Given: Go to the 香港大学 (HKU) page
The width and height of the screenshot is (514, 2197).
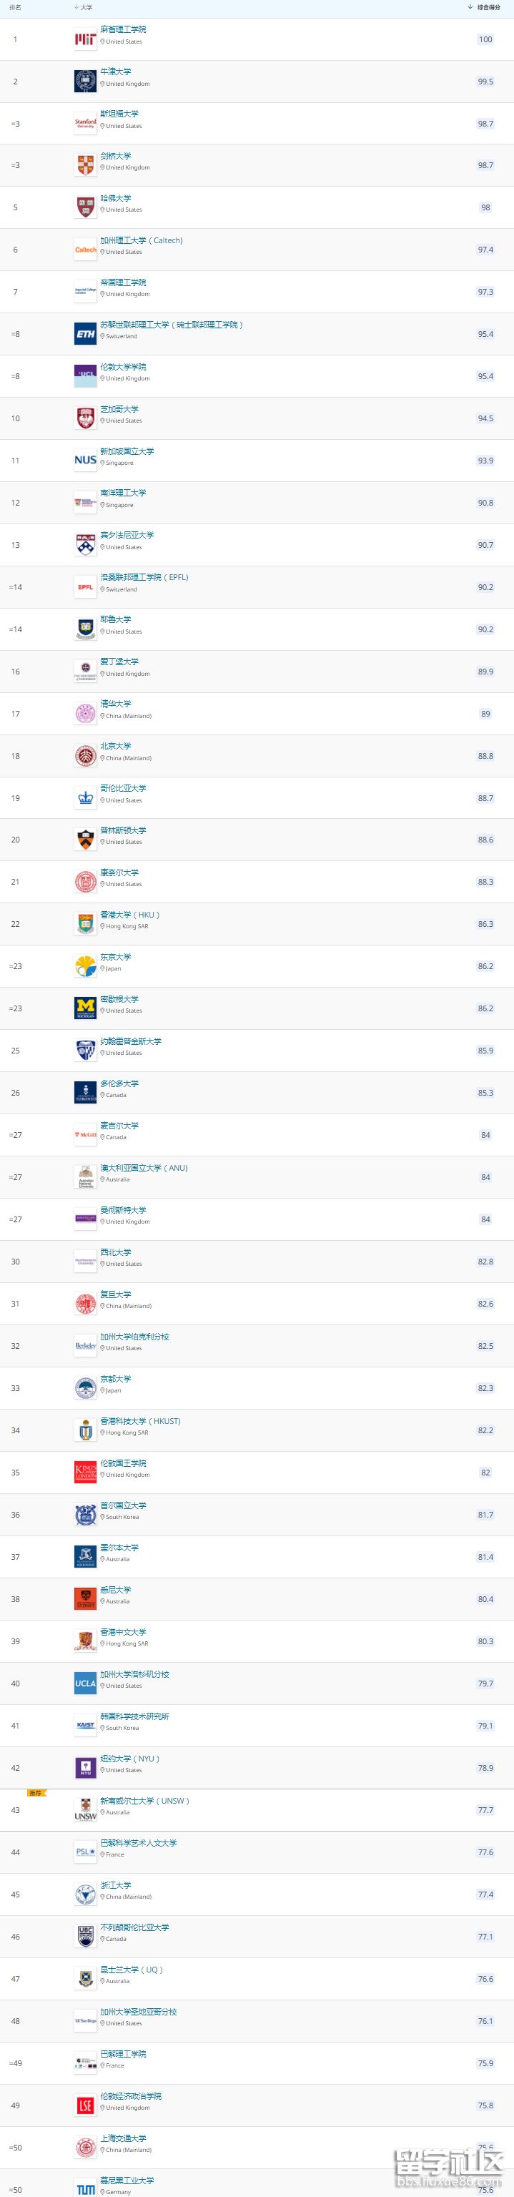Looking at the screenshot, I should click(x=129, y=914).
